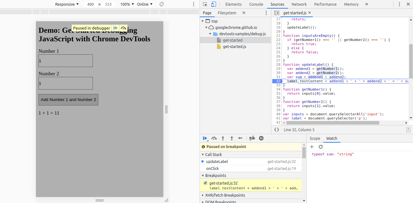The height and width of the screenshot is (203, 413).
Task: Pretty-print get-started.js with the braces icon
Action: point(276,129)
